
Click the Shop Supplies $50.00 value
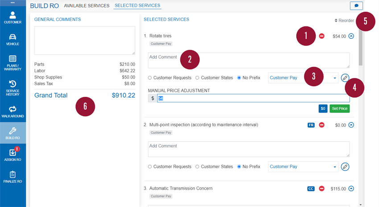[x=128, y=77]
